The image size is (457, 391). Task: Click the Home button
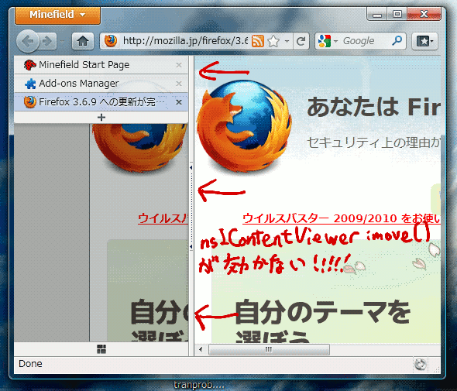(x=83, y=41)
